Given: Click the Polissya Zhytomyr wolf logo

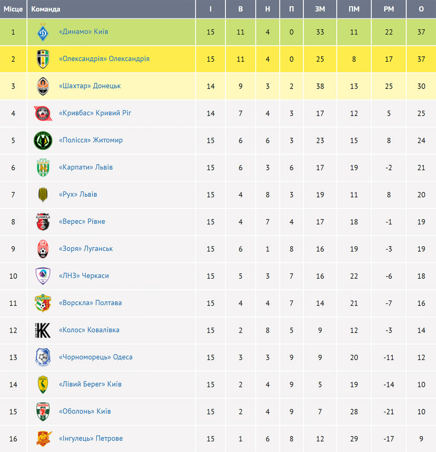Looking at the screenshot, I should pyautogui.click(x=43, y=140).
